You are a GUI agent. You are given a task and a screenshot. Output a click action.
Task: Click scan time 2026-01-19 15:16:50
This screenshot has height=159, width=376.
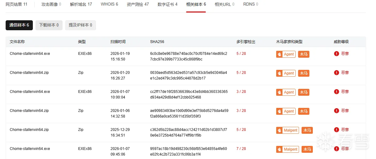click(120, 56)
